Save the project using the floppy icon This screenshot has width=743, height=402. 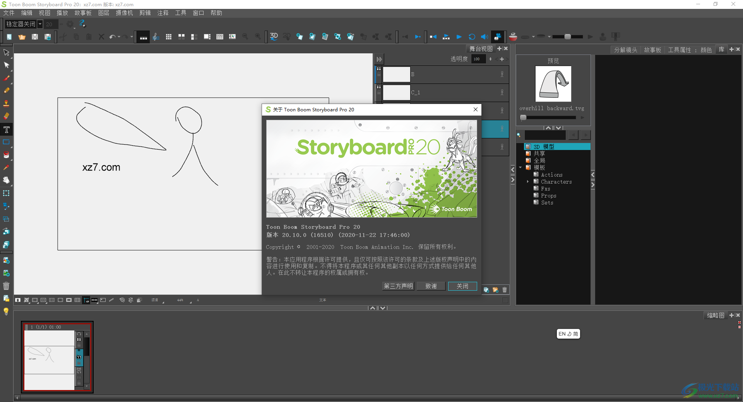pyautogui.click(x=35, y=37)
